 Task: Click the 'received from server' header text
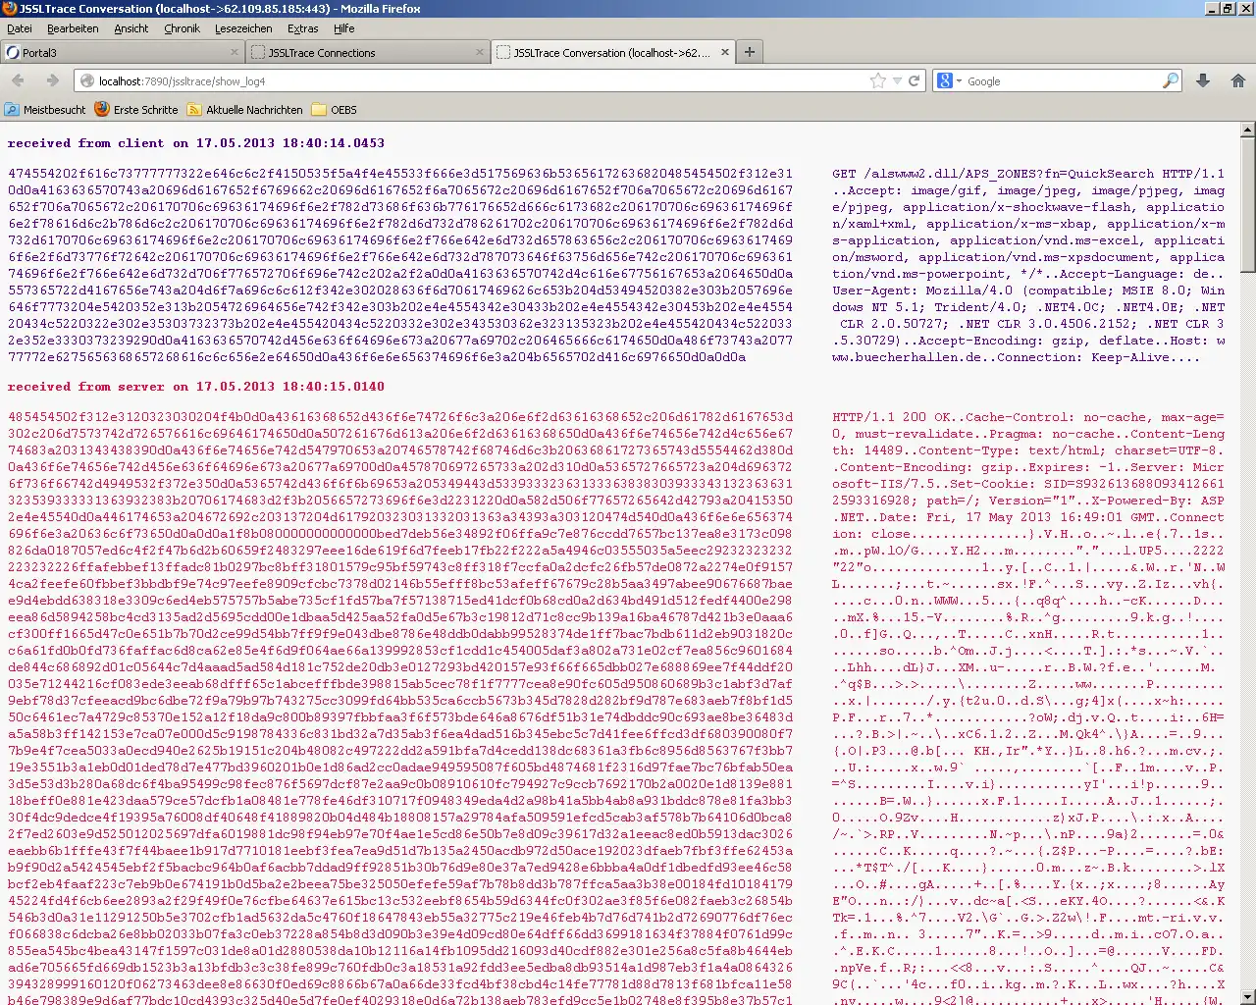click(196, 387)
